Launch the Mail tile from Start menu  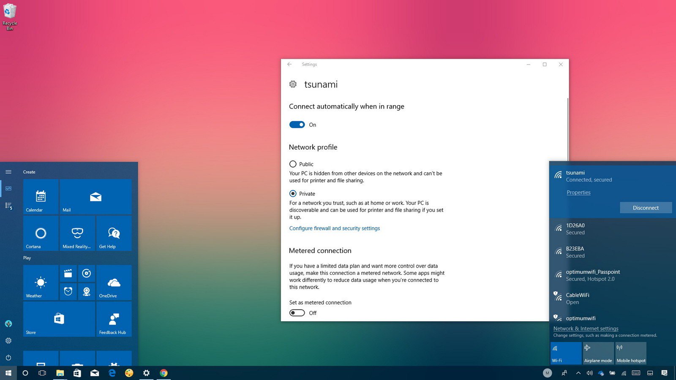(95, 196)
